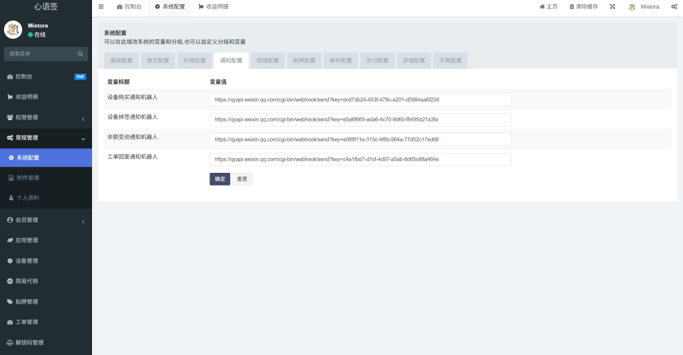Viewport: 683px width, 355px height.
Task: Click the Mistora avatar in the sidebar
Action: [13, 29]
